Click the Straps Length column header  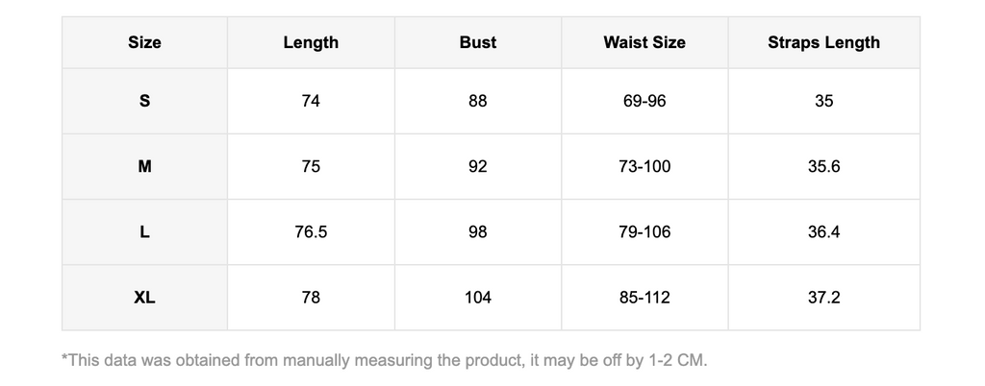click(x=824, y=42)
